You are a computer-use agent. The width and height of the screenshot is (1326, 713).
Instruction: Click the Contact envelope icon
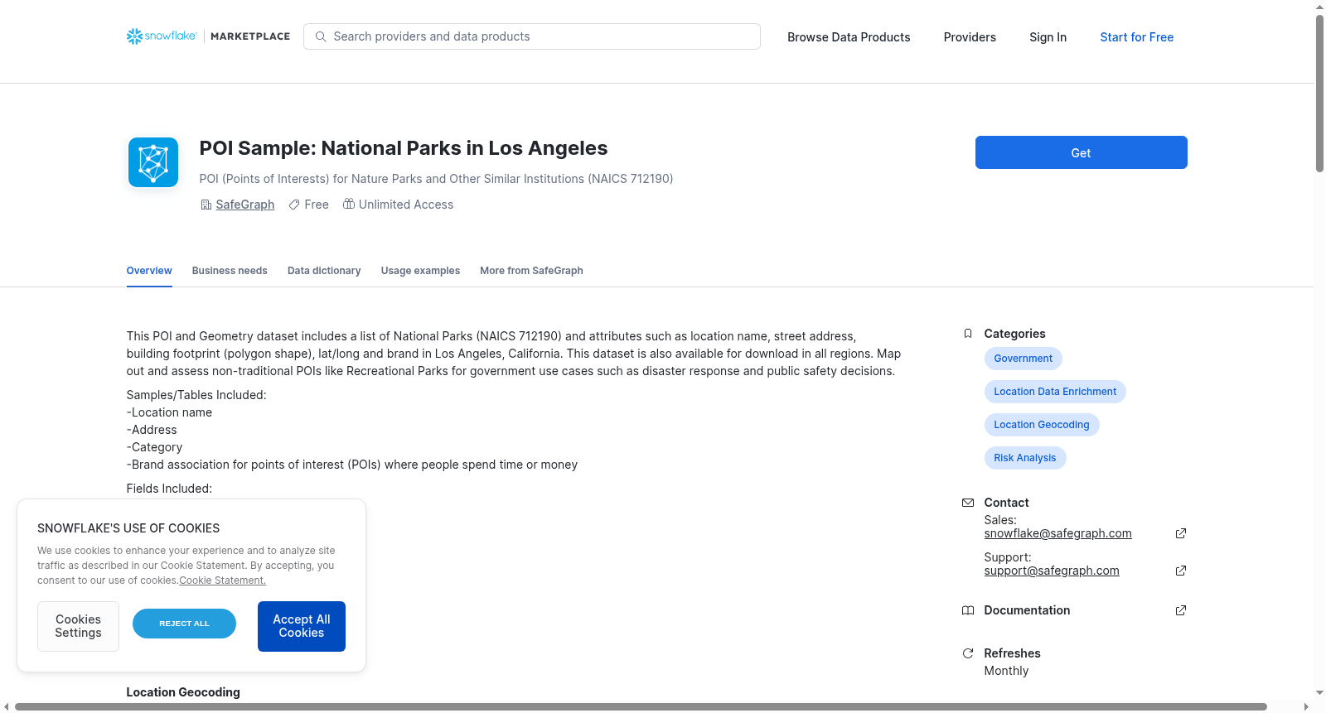point(968,503)
